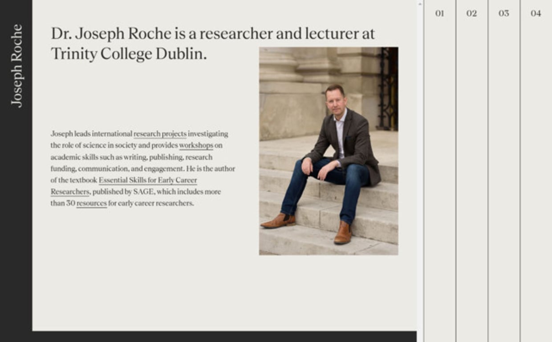The height and width of the screenshot is (342, 552).
Task: Click the underlined word Researchers
Action: pyautogui.click(x=70, y=191)
